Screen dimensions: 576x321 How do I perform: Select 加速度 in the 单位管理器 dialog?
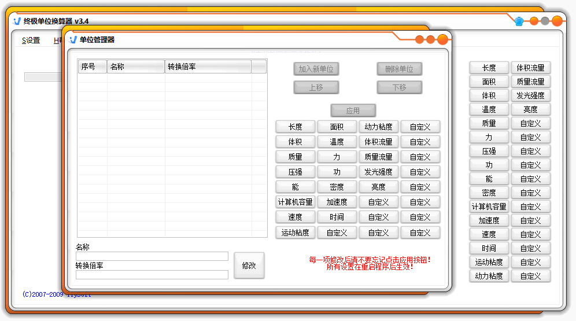coord(337,202)
